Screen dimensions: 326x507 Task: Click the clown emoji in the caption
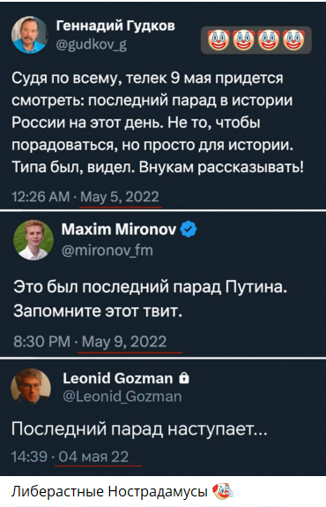223,491
